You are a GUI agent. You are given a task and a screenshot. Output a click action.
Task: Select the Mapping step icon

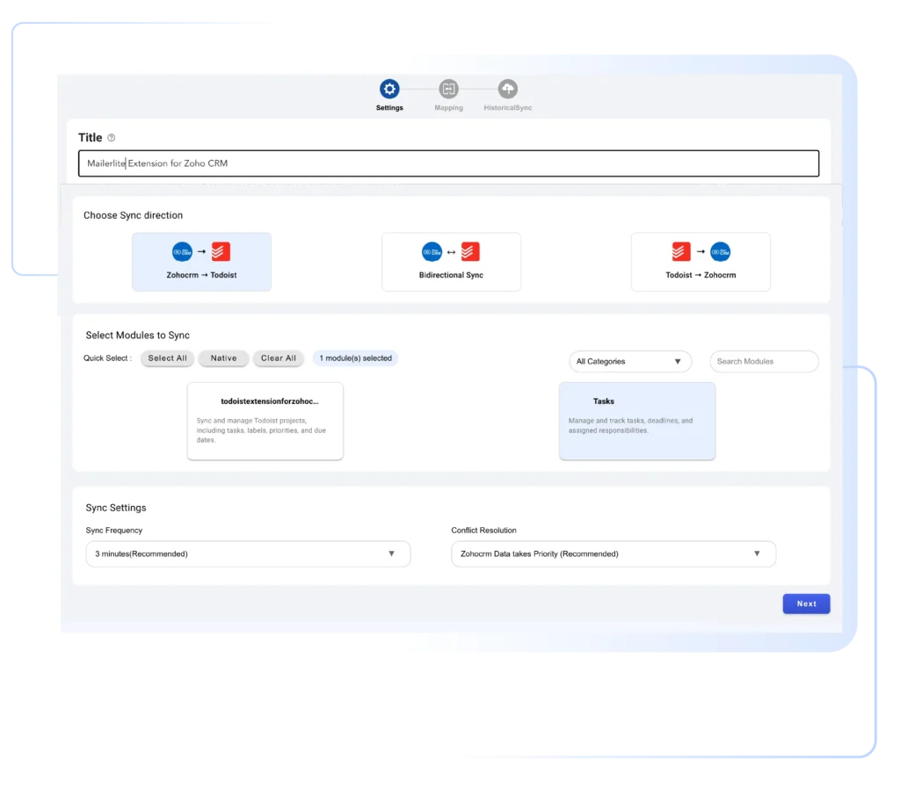[x=448, y=89]
